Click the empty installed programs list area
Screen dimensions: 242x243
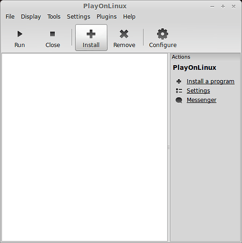click(x=84, y=147)
